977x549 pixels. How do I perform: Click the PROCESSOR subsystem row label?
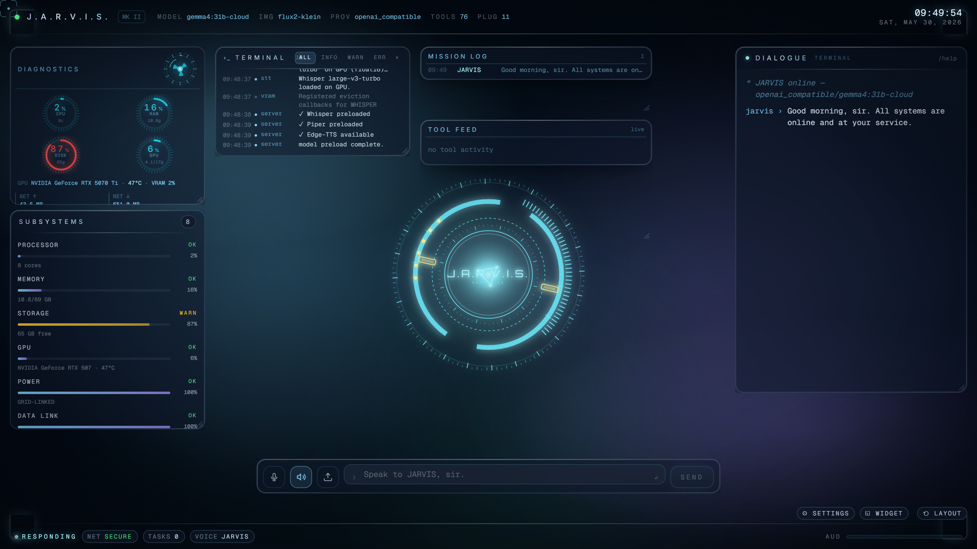point(38,245)
